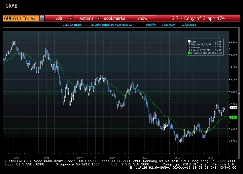Viewport: 243px width, 174px height.
Task: Click the Low on 07/27/12 legend icon
Action: tap(189, 50)
